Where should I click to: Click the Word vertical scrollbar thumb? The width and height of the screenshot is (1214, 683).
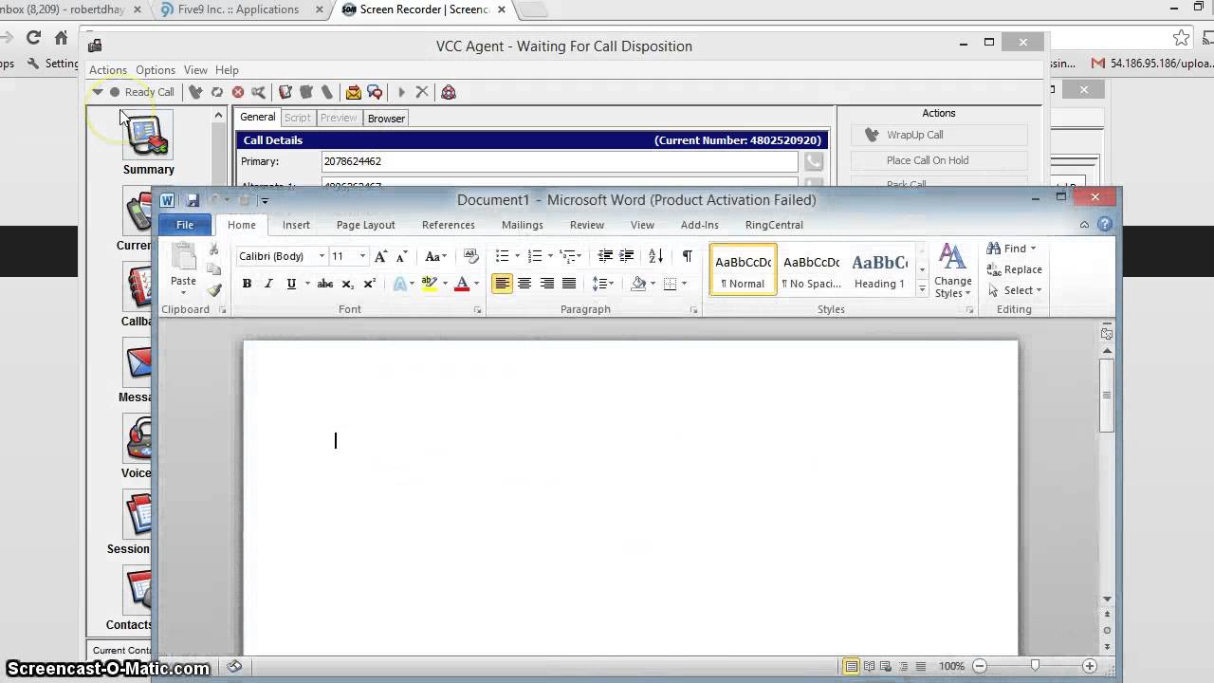click(1107, 396)
